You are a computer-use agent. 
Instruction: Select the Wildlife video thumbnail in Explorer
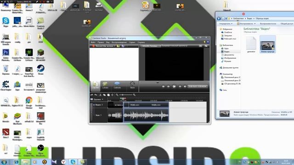click(268, 44)
